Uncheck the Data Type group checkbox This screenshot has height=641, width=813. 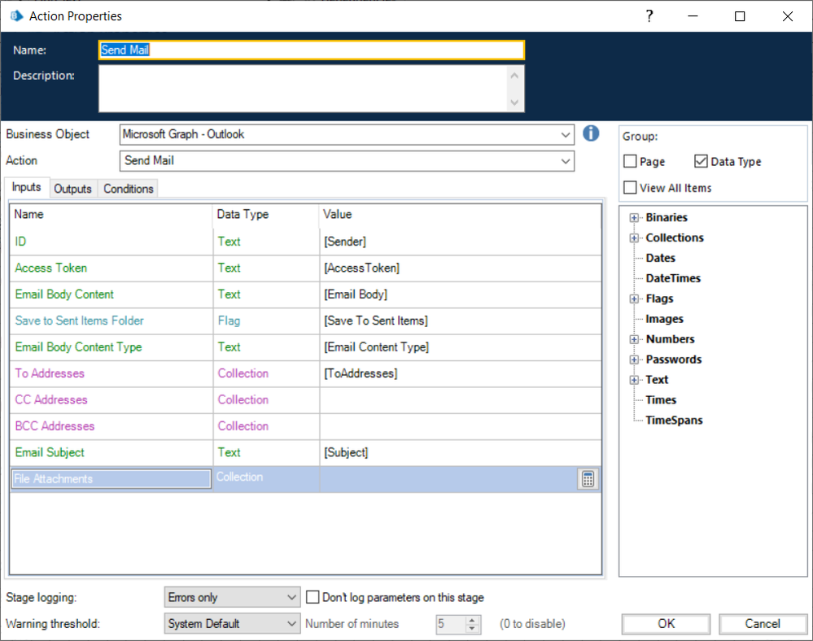702,162
